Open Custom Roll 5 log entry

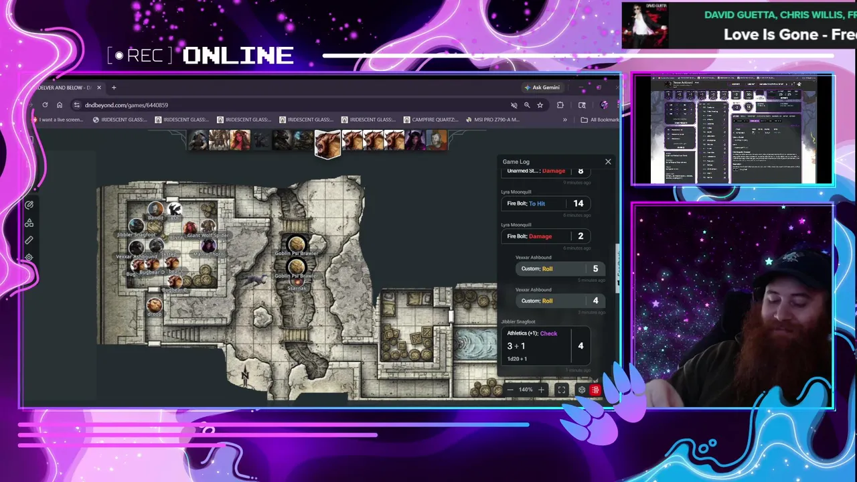pos(560,268)
